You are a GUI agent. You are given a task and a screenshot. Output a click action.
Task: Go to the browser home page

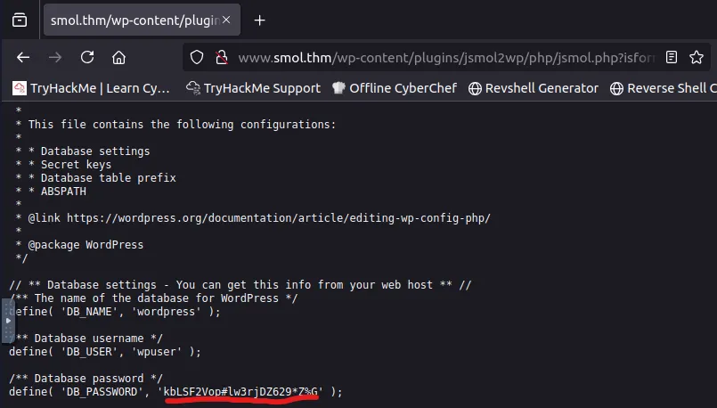click(118, 58)
